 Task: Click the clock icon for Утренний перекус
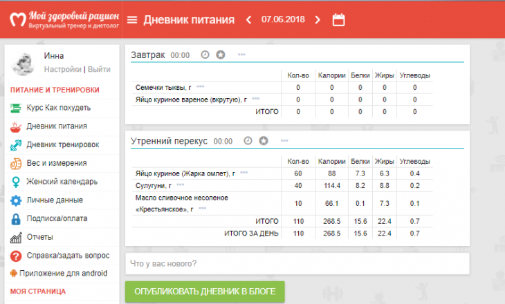tap(248, 141)
